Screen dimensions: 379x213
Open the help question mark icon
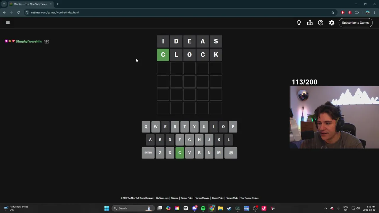[x=321, y=23]
